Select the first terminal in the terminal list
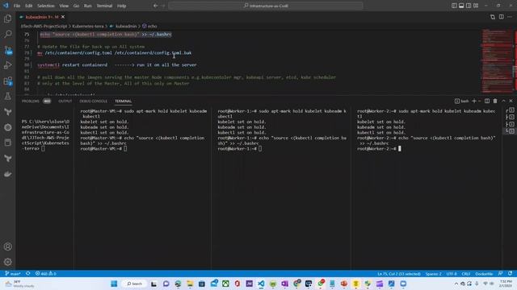This screenshot has height=290, width=517. [x=510, y=110]
